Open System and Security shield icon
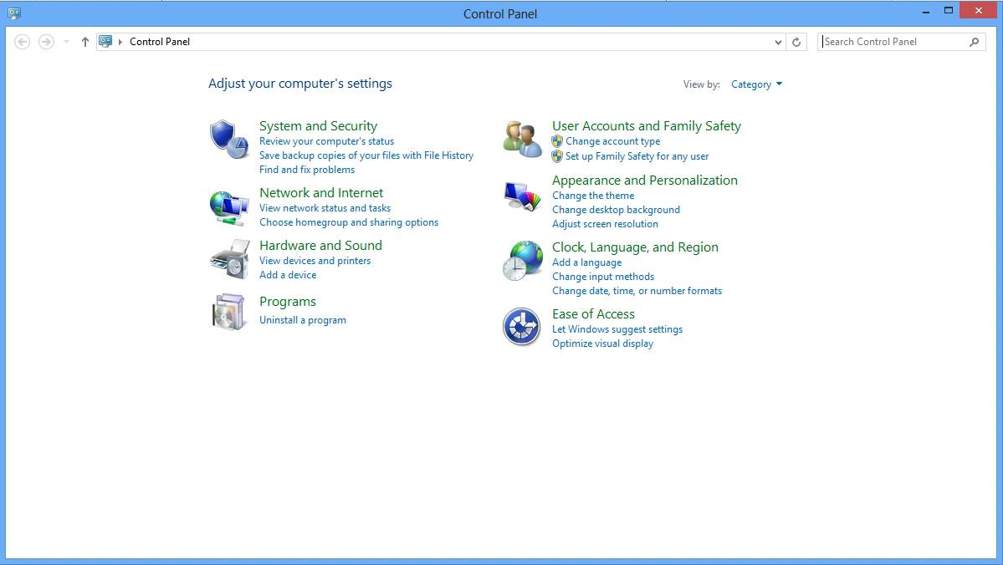Image resolution: width=1003 pixels, height=565 pixels. [x=228, y=139]
